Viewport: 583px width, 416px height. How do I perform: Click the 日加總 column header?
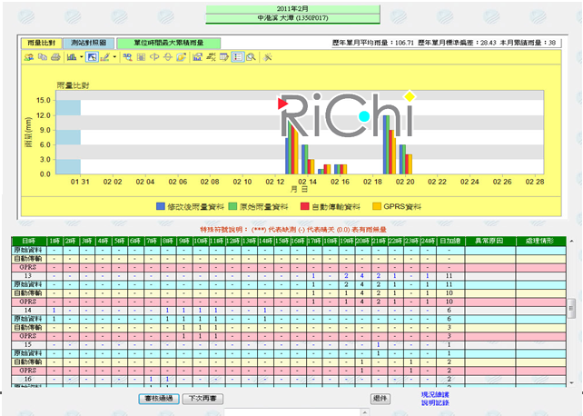450,242
